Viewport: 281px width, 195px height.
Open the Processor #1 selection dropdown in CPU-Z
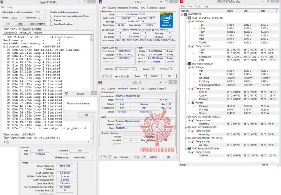coord(126,69)
